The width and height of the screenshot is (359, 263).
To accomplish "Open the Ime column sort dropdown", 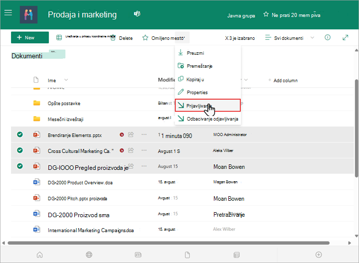I will pyautogui.click(x=66, y=80).
